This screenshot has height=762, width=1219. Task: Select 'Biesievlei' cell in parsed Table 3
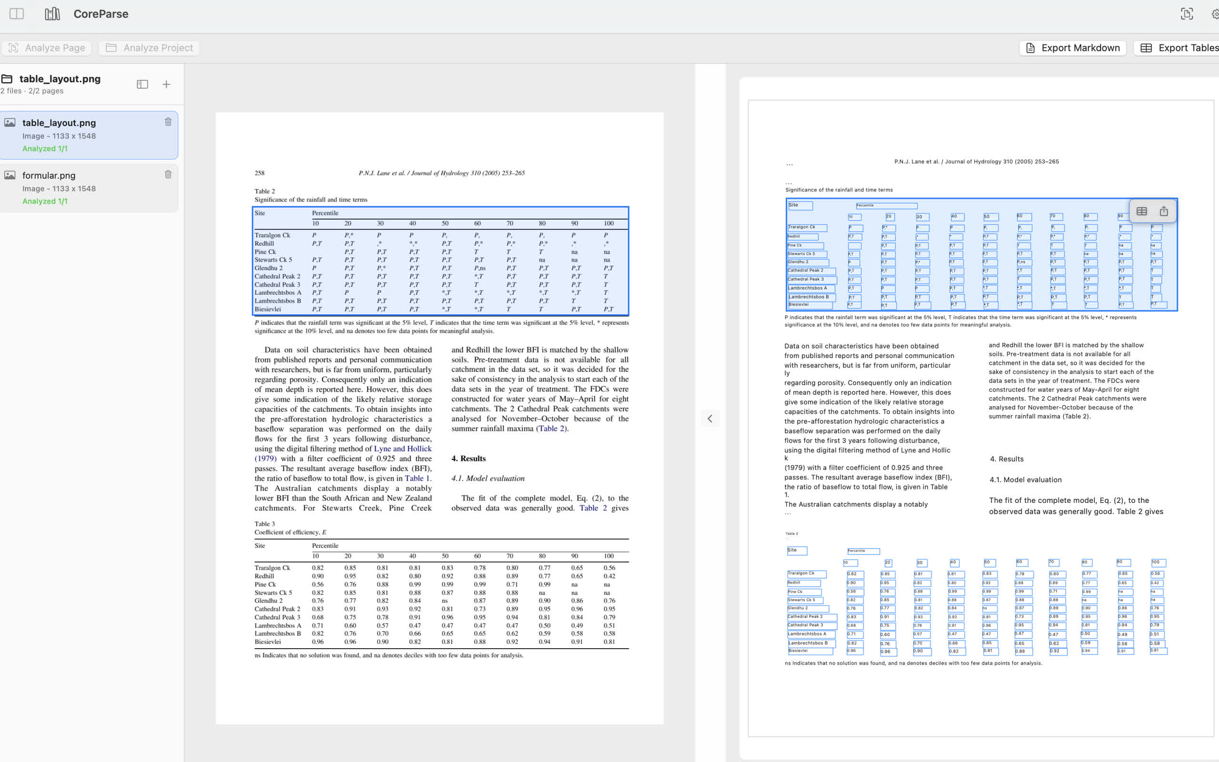[x=810, y=651]
